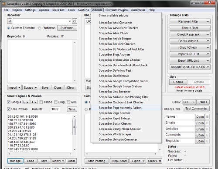Open the proxies Modify dropdown button
The height and width of the screenshot is (169, 218).
[x=58, y=161]
